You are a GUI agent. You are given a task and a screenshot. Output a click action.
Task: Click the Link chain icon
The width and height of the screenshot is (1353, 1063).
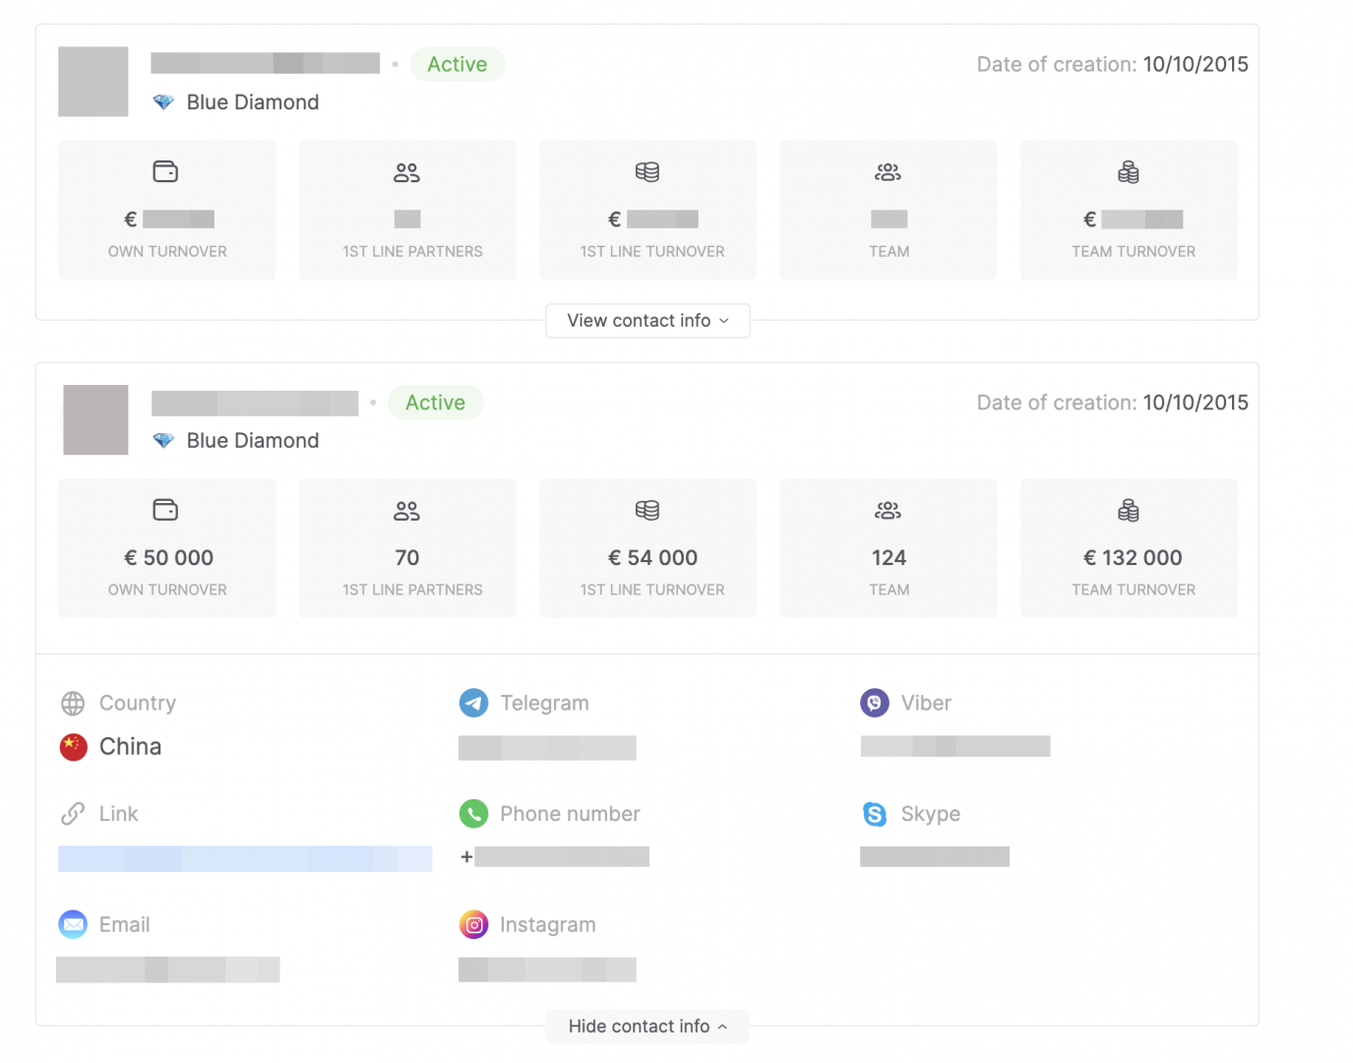point(73,814)
